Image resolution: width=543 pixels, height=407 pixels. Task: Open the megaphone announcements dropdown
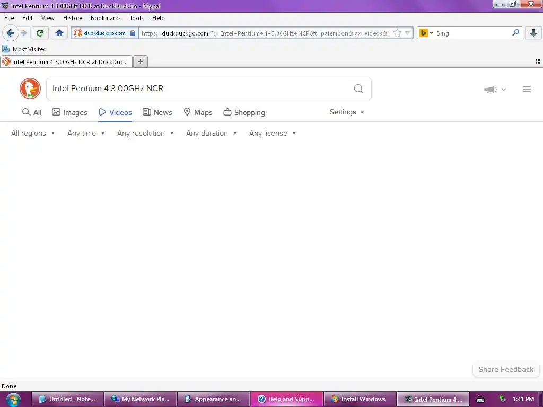[x=495, y=90]
